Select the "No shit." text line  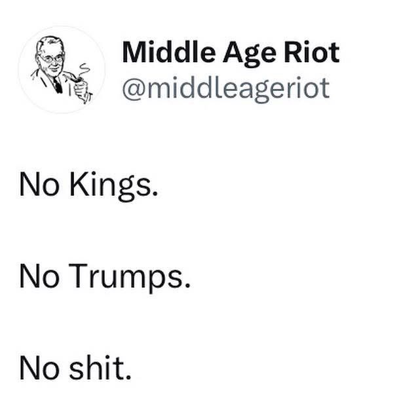point(75,369)
